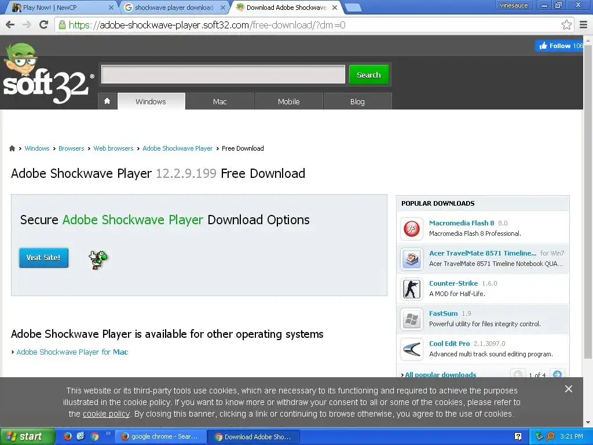Open the Browsers breadcrumb link

click(x=71, y=148)
